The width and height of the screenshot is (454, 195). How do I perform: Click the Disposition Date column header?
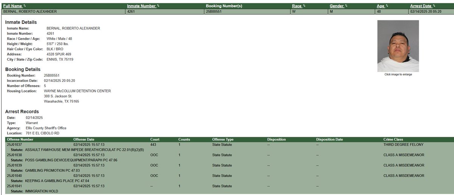point(330,140)
